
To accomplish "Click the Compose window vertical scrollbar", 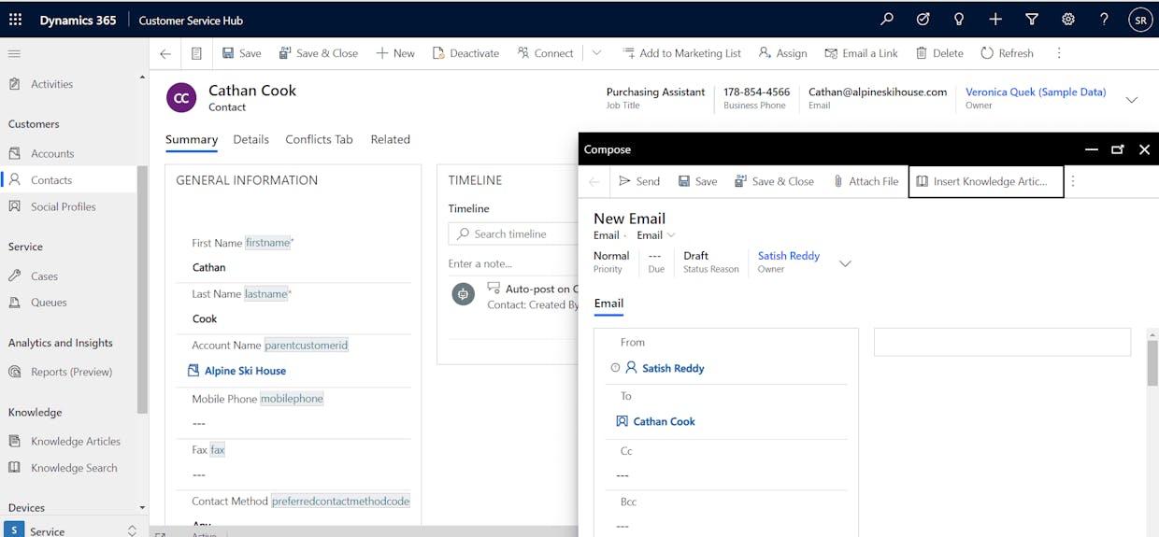I will tap(1152, 362).
